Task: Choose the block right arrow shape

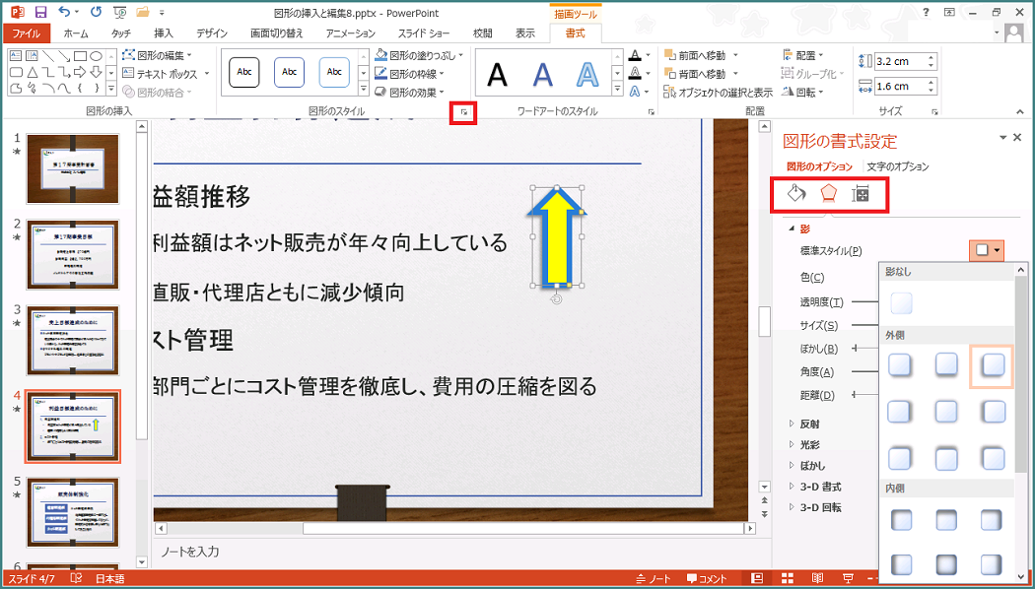Action: [80, 72]
